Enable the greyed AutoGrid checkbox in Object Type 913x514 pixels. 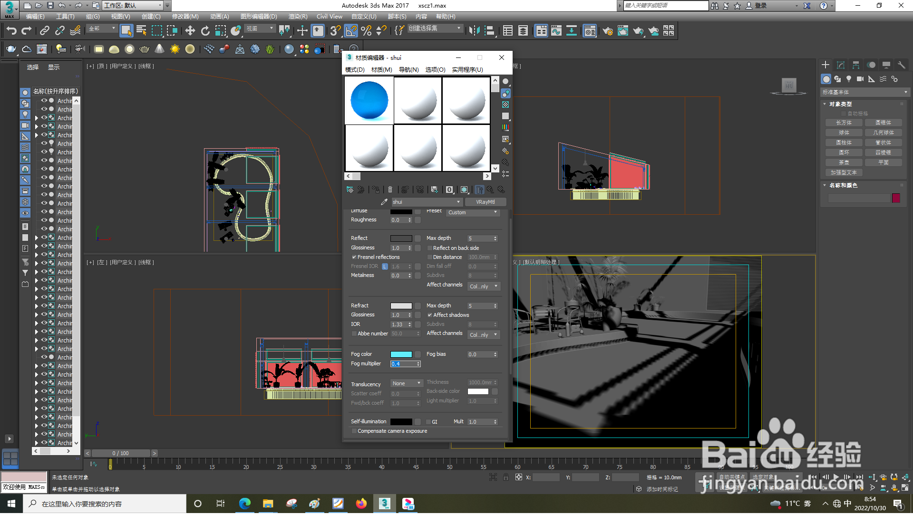point(844,114)
